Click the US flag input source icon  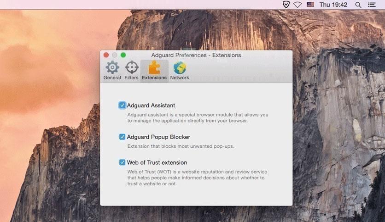click(x=310, y=5)
